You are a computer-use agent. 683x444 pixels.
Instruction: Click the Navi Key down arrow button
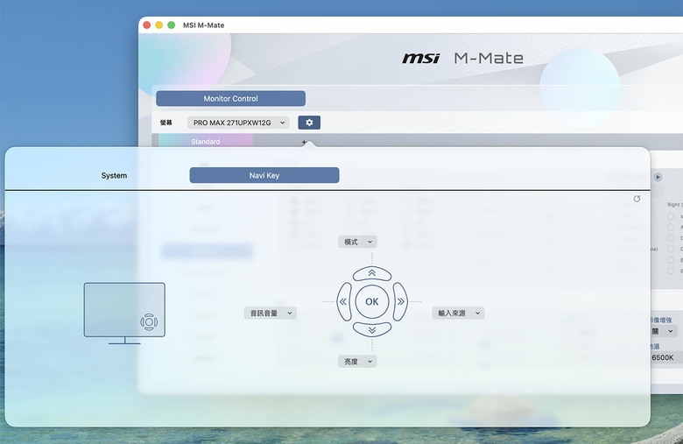[x=371, y=330]
